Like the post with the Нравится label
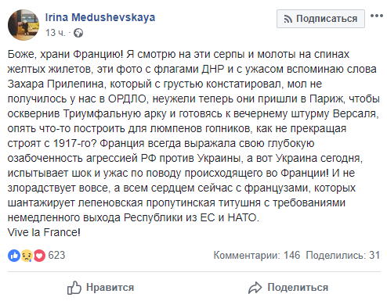387x301 pixels. pos(110,288)
